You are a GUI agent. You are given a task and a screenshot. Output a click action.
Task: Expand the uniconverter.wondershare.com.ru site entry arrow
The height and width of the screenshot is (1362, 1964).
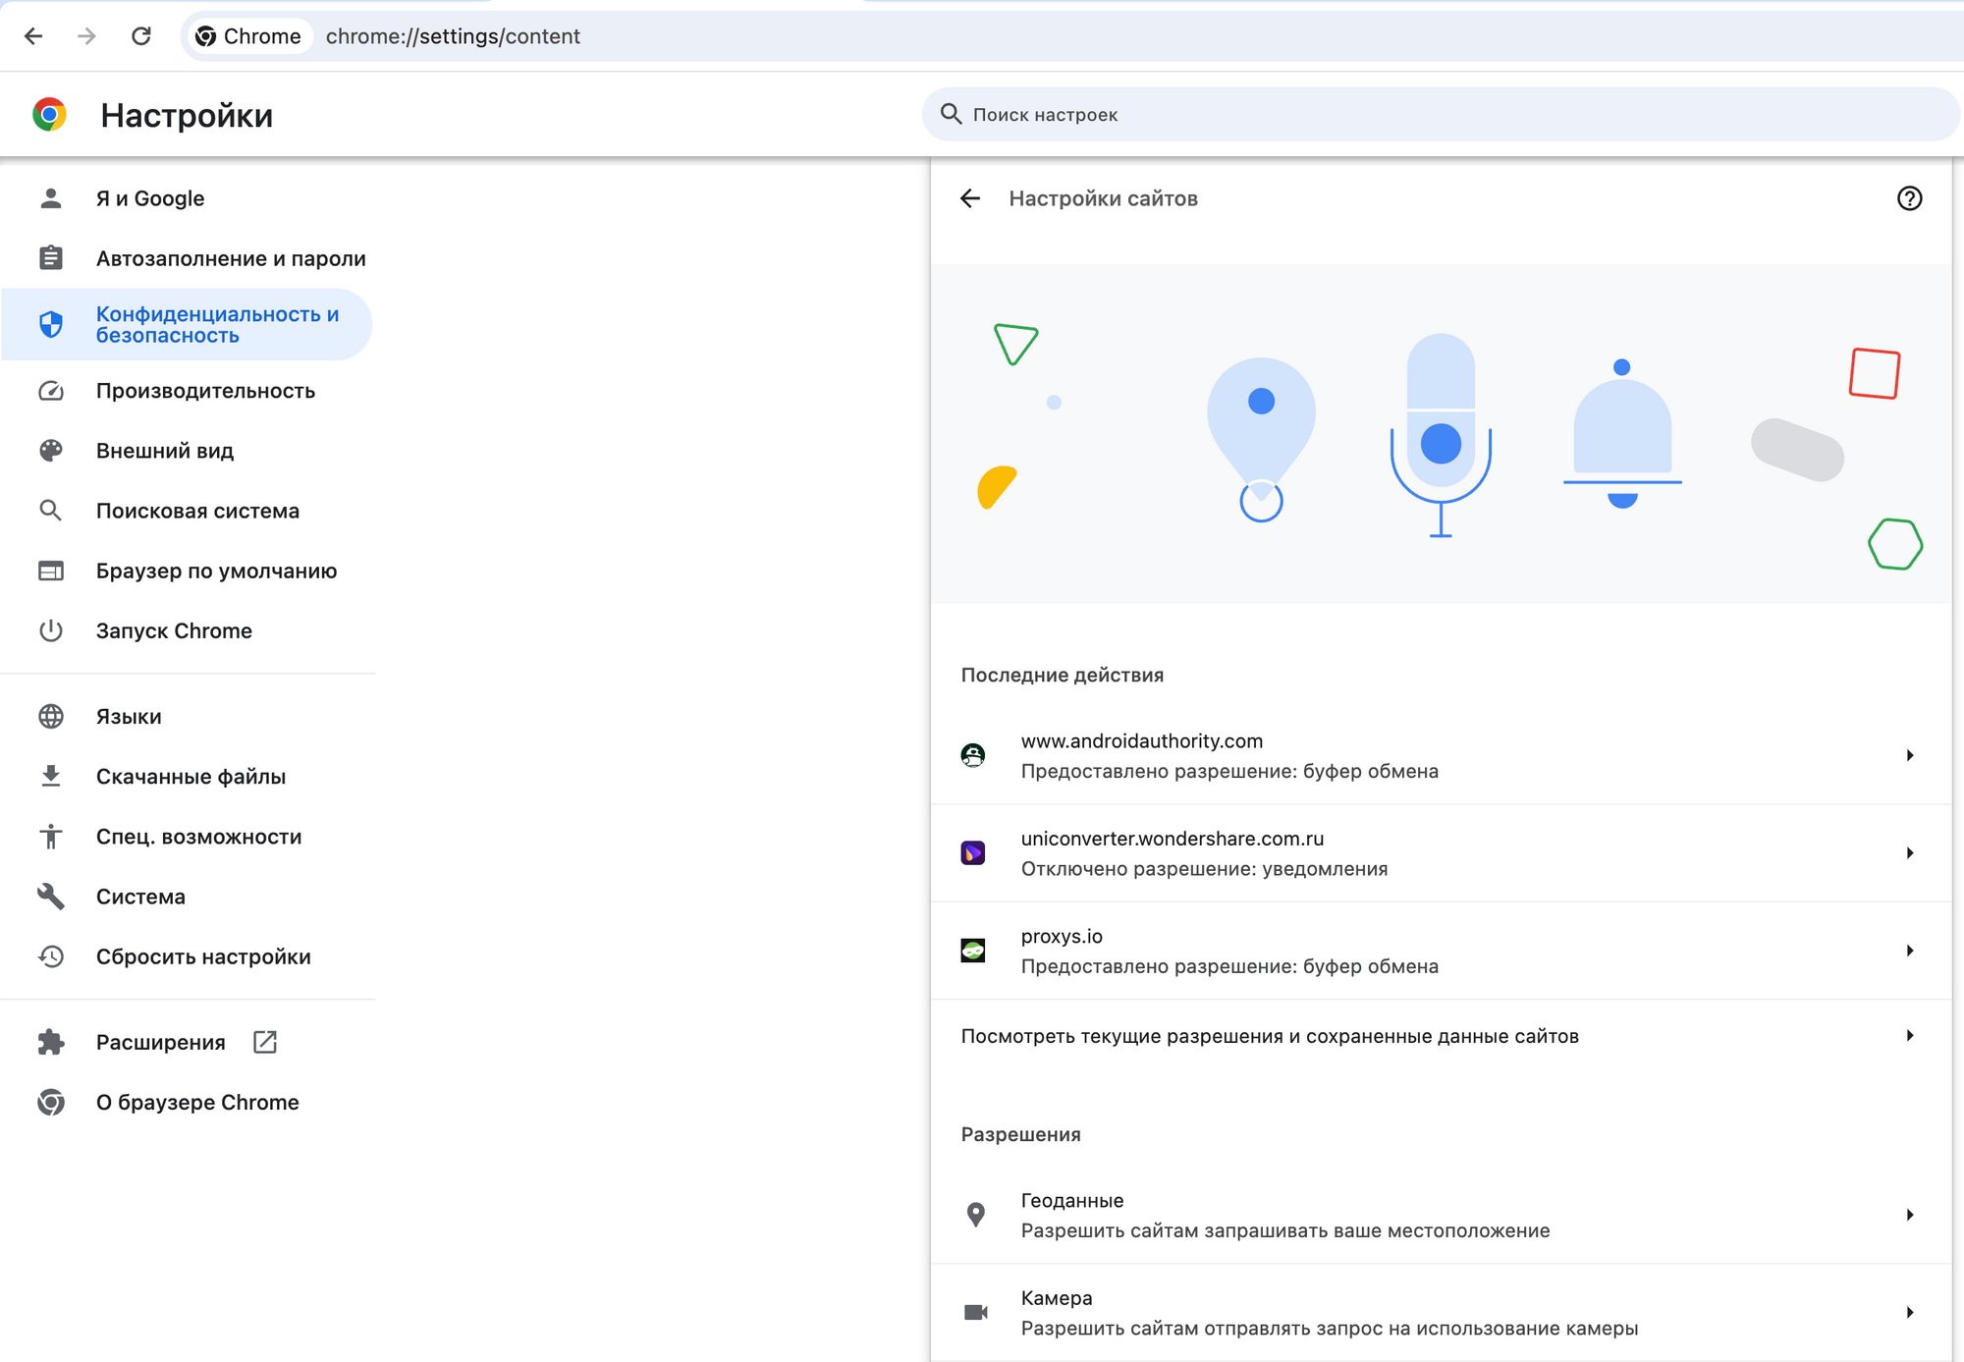[1909, 852]
